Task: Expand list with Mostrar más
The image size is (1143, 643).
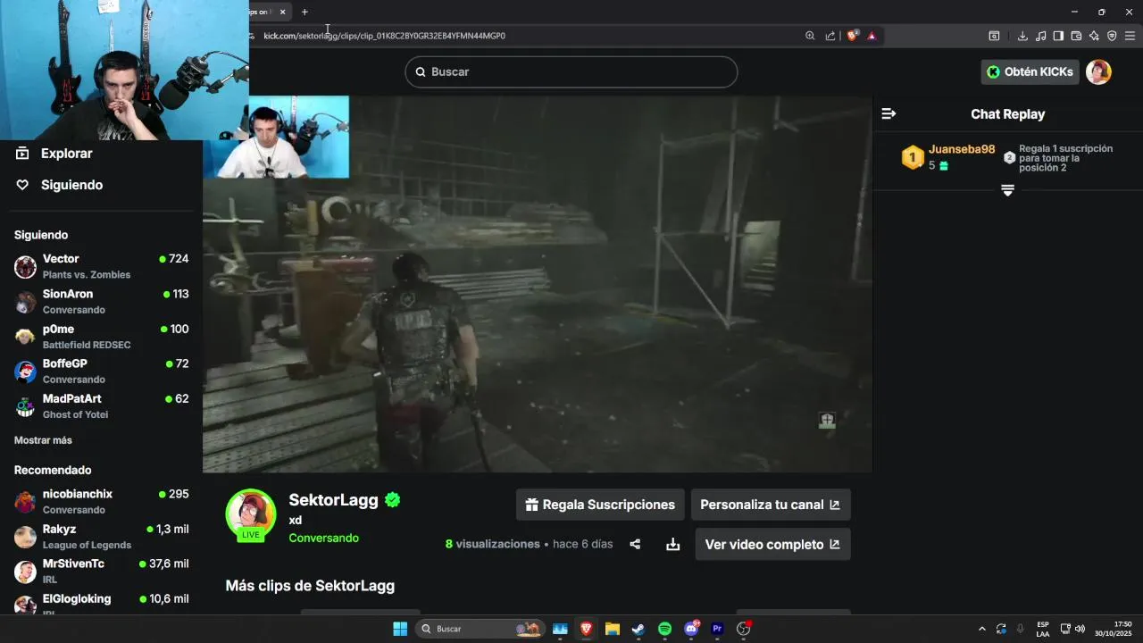Action: 43,440
